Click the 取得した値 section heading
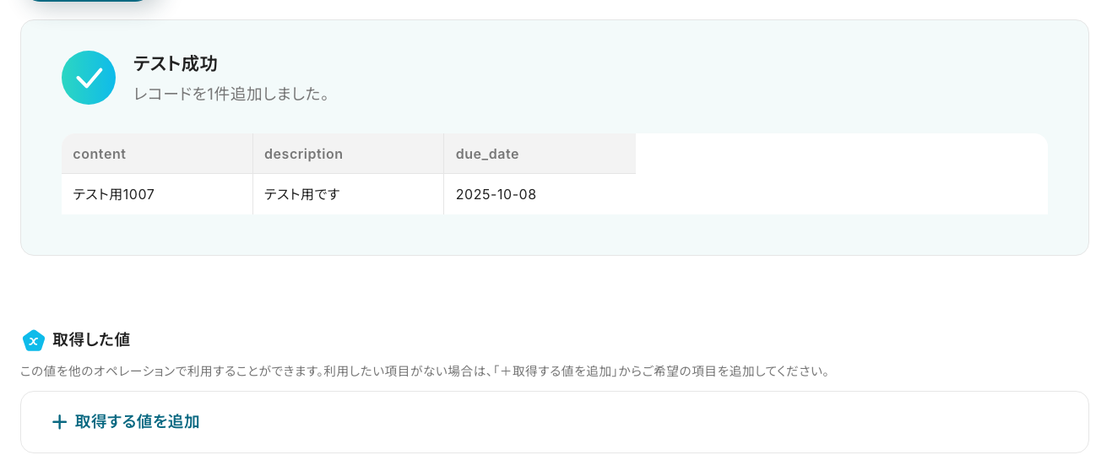 click(x=91, y=339)
